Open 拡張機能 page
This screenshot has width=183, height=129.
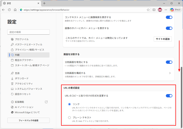(28, 102)
